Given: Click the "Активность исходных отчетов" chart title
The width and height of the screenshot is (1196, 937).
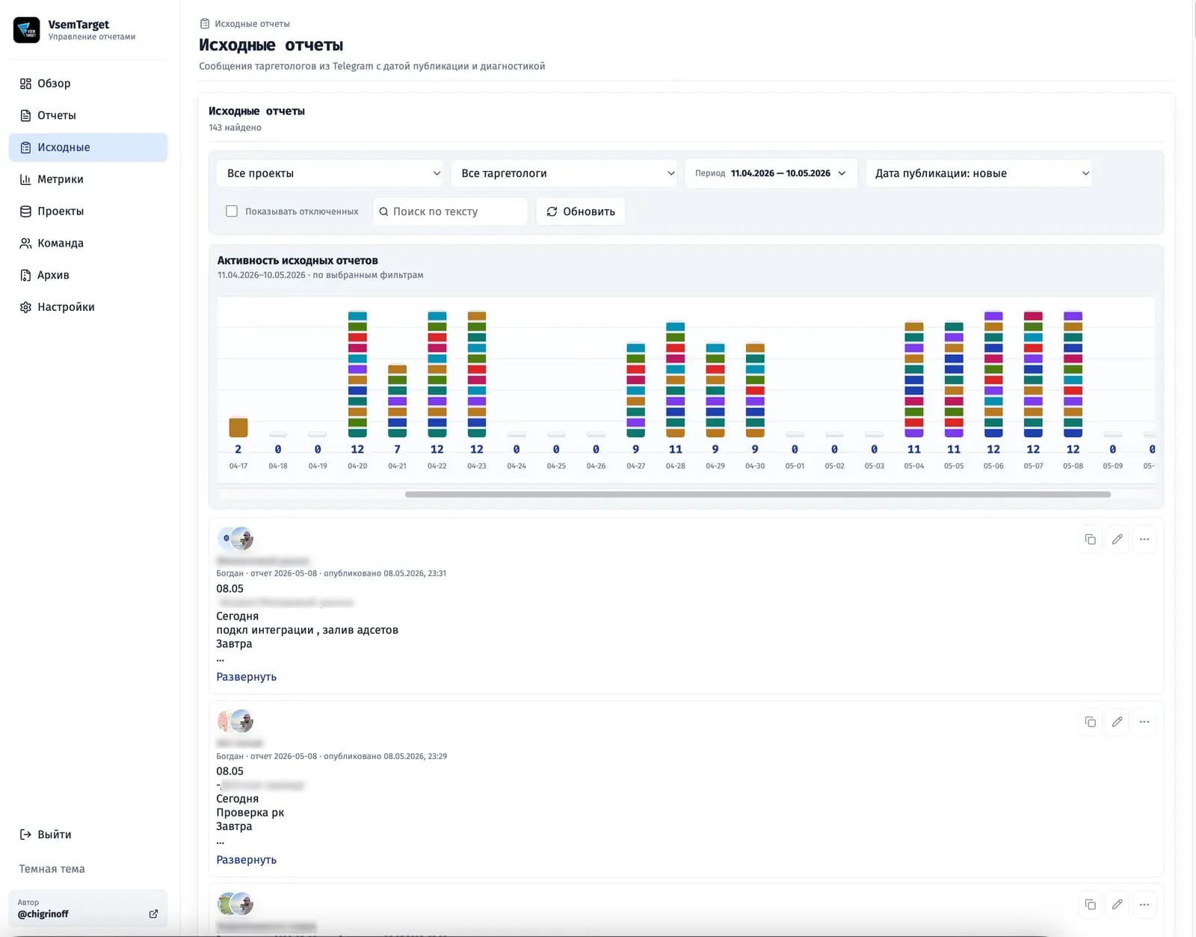Looking at the screenshot, I should [x=298, y=261].
